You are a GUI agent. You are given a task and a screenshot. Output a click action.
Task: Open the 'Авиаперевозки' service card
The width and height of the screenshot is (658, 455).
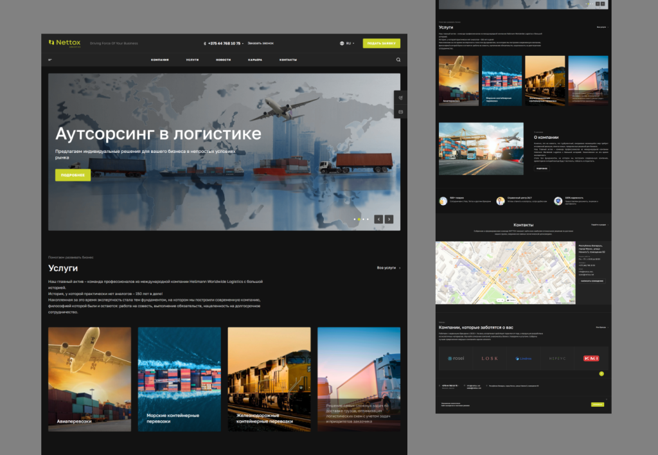89,379
